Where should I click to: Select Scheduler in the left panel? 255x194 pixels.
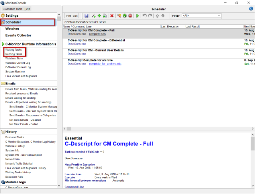click(x=27, y=22)
